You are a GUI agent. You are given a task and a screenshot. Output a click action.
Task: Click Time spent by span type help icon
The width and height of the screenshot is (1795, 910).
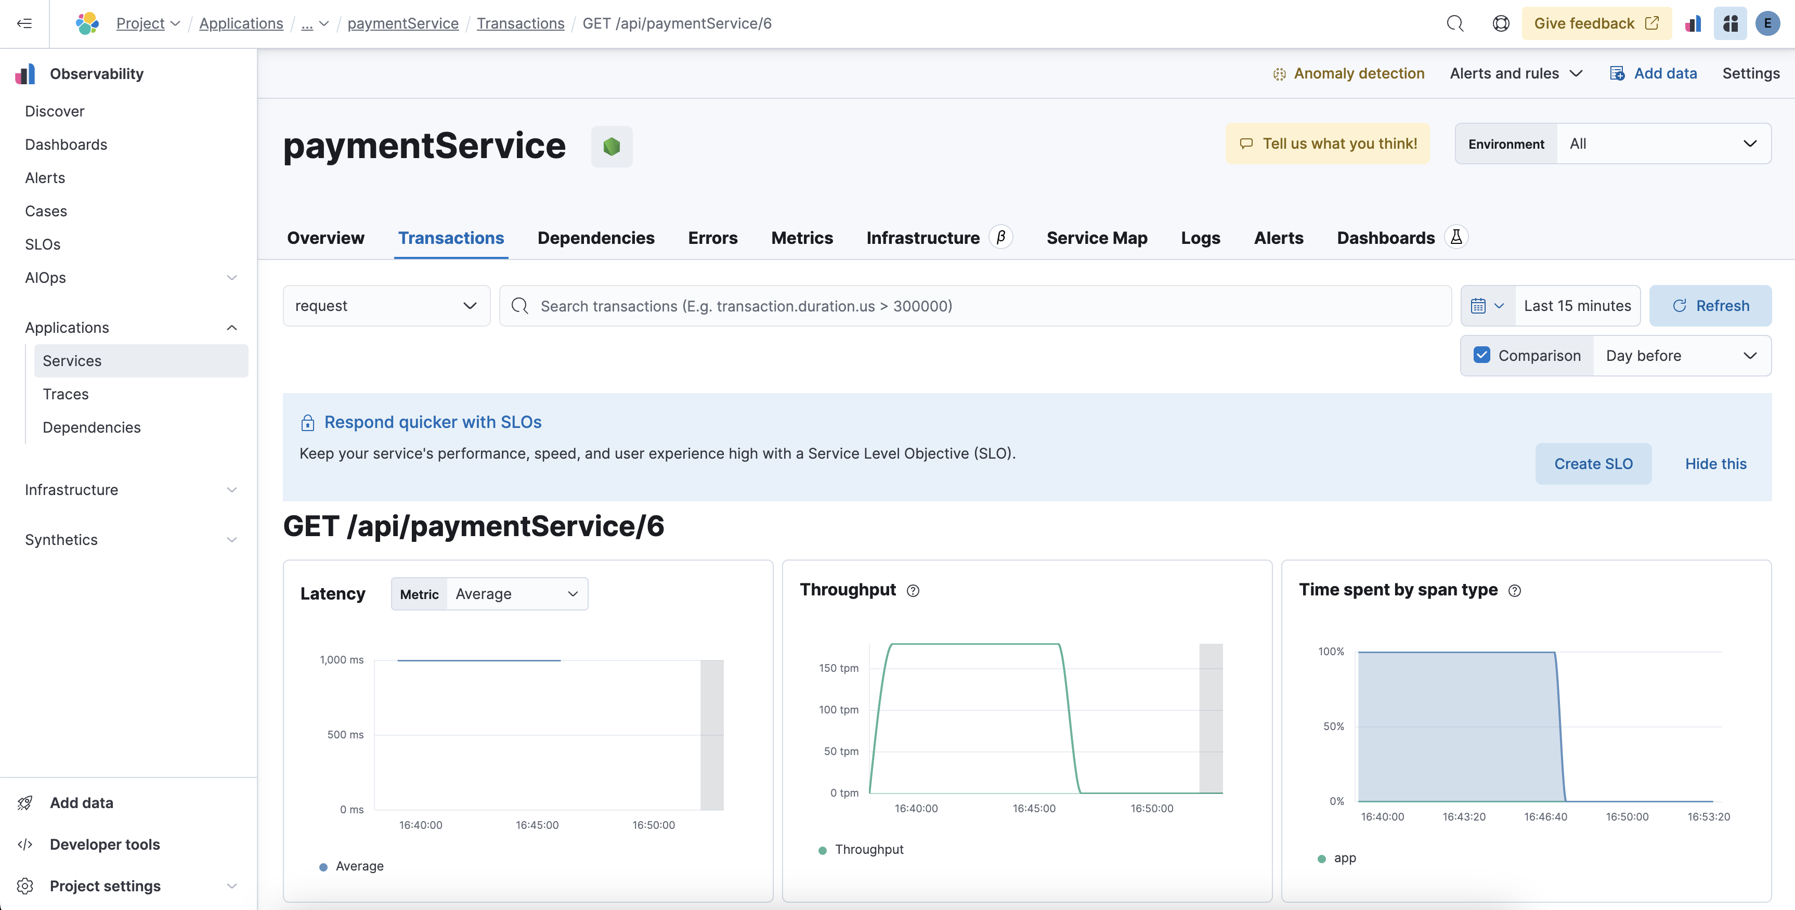(1514, 591)
